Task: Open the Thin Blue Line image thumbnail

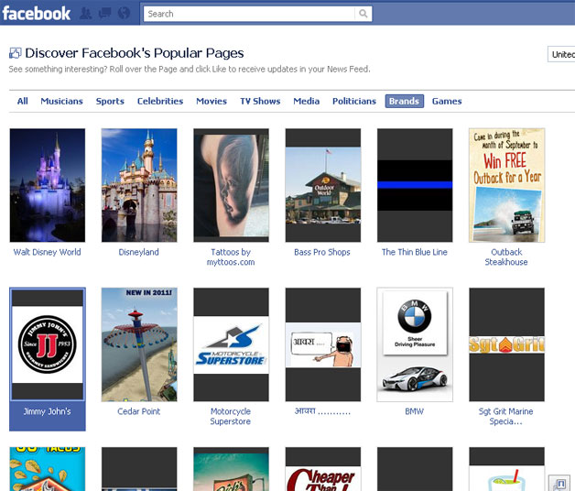Action: pos(415,185)
